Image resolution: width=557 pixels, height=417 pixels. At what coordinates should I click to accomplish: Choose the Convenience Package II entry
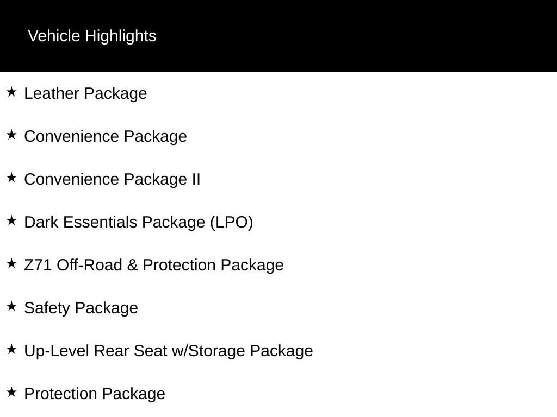point(112,179)
